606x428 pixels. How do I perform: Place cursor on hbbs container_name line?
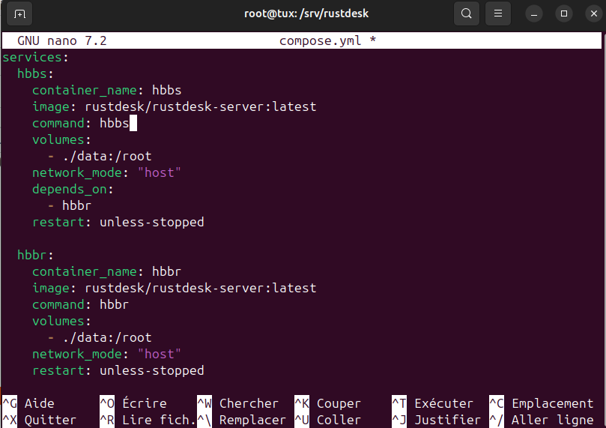click(x=106, y=90)
